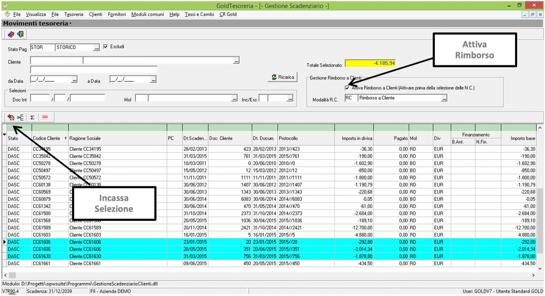Click the GoldTesoreria icon left of File menu

(x=7, y=14)
